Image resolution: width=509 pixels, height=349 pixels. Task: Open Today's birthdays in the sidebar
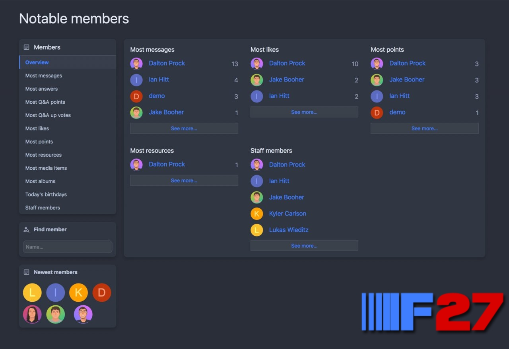coord(46,194)
